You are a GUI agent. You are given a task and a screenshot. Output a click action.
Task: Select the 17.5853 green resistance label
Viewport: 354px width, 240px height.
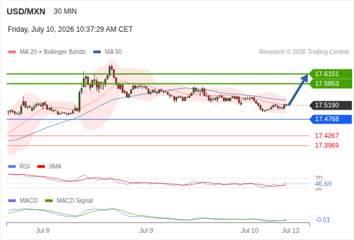331,83
